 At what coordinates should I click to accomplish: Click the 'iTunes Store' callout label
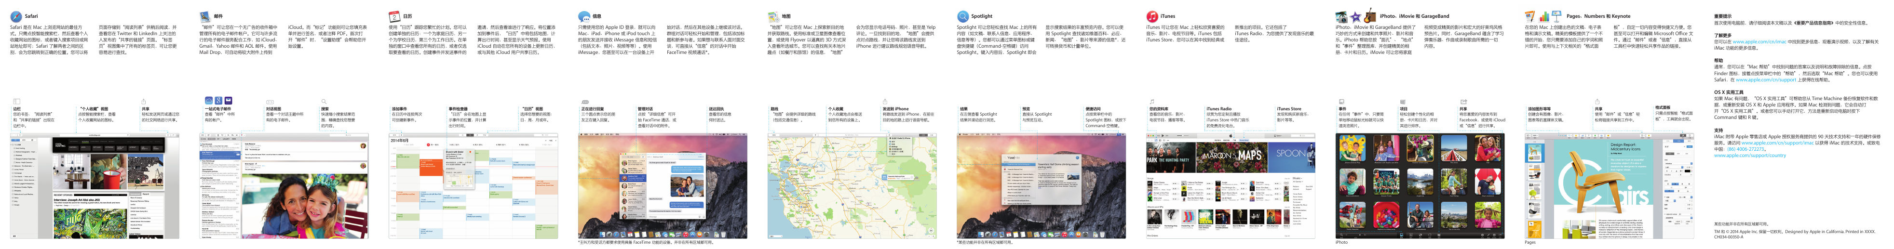tap(1289, 109)
